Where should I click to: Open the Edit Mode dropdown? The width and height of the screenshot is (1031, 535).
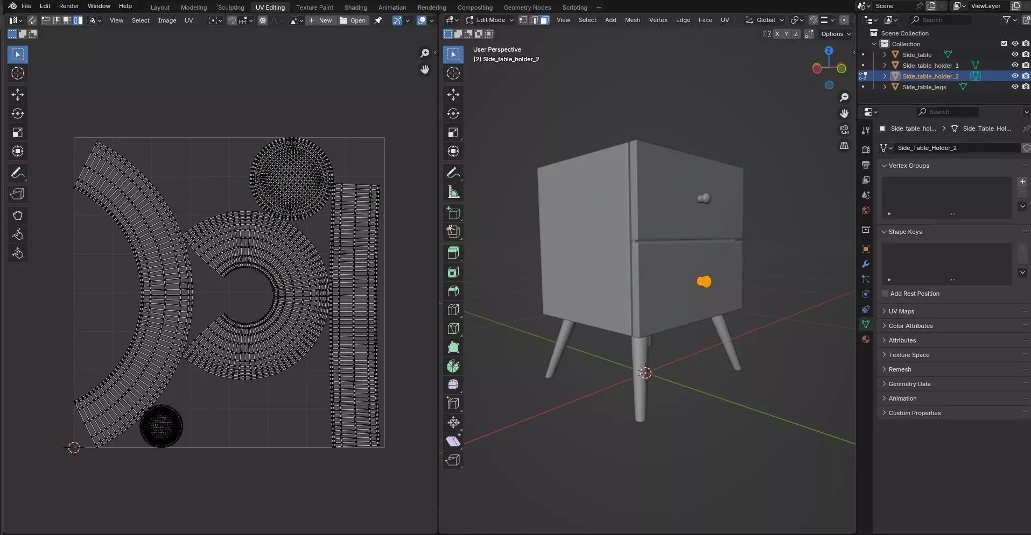pos(490,20)
